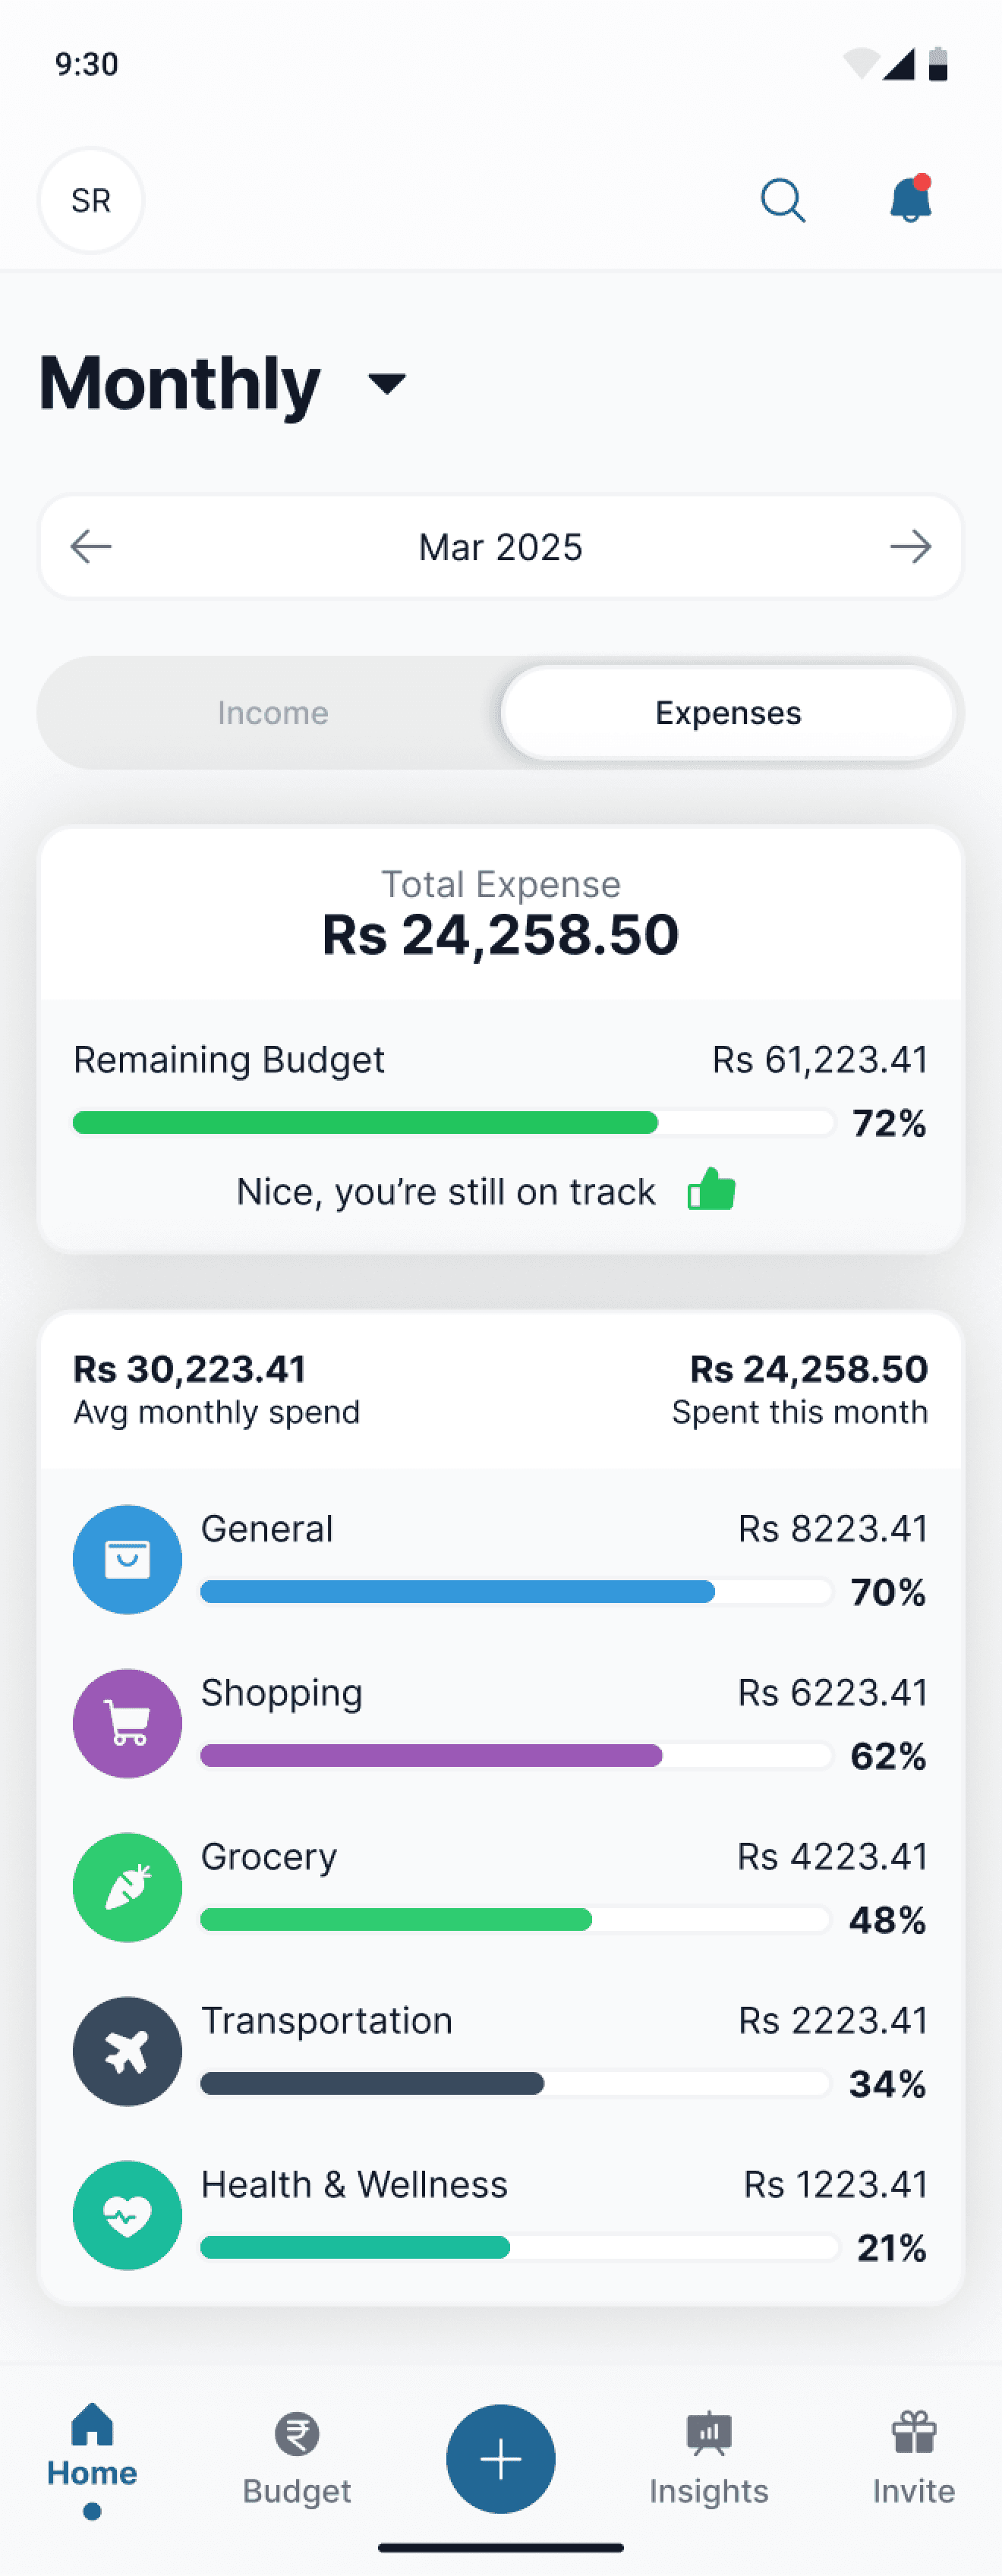
Task: Tap the Shopping cart category icon
Action: (127, 1723)
